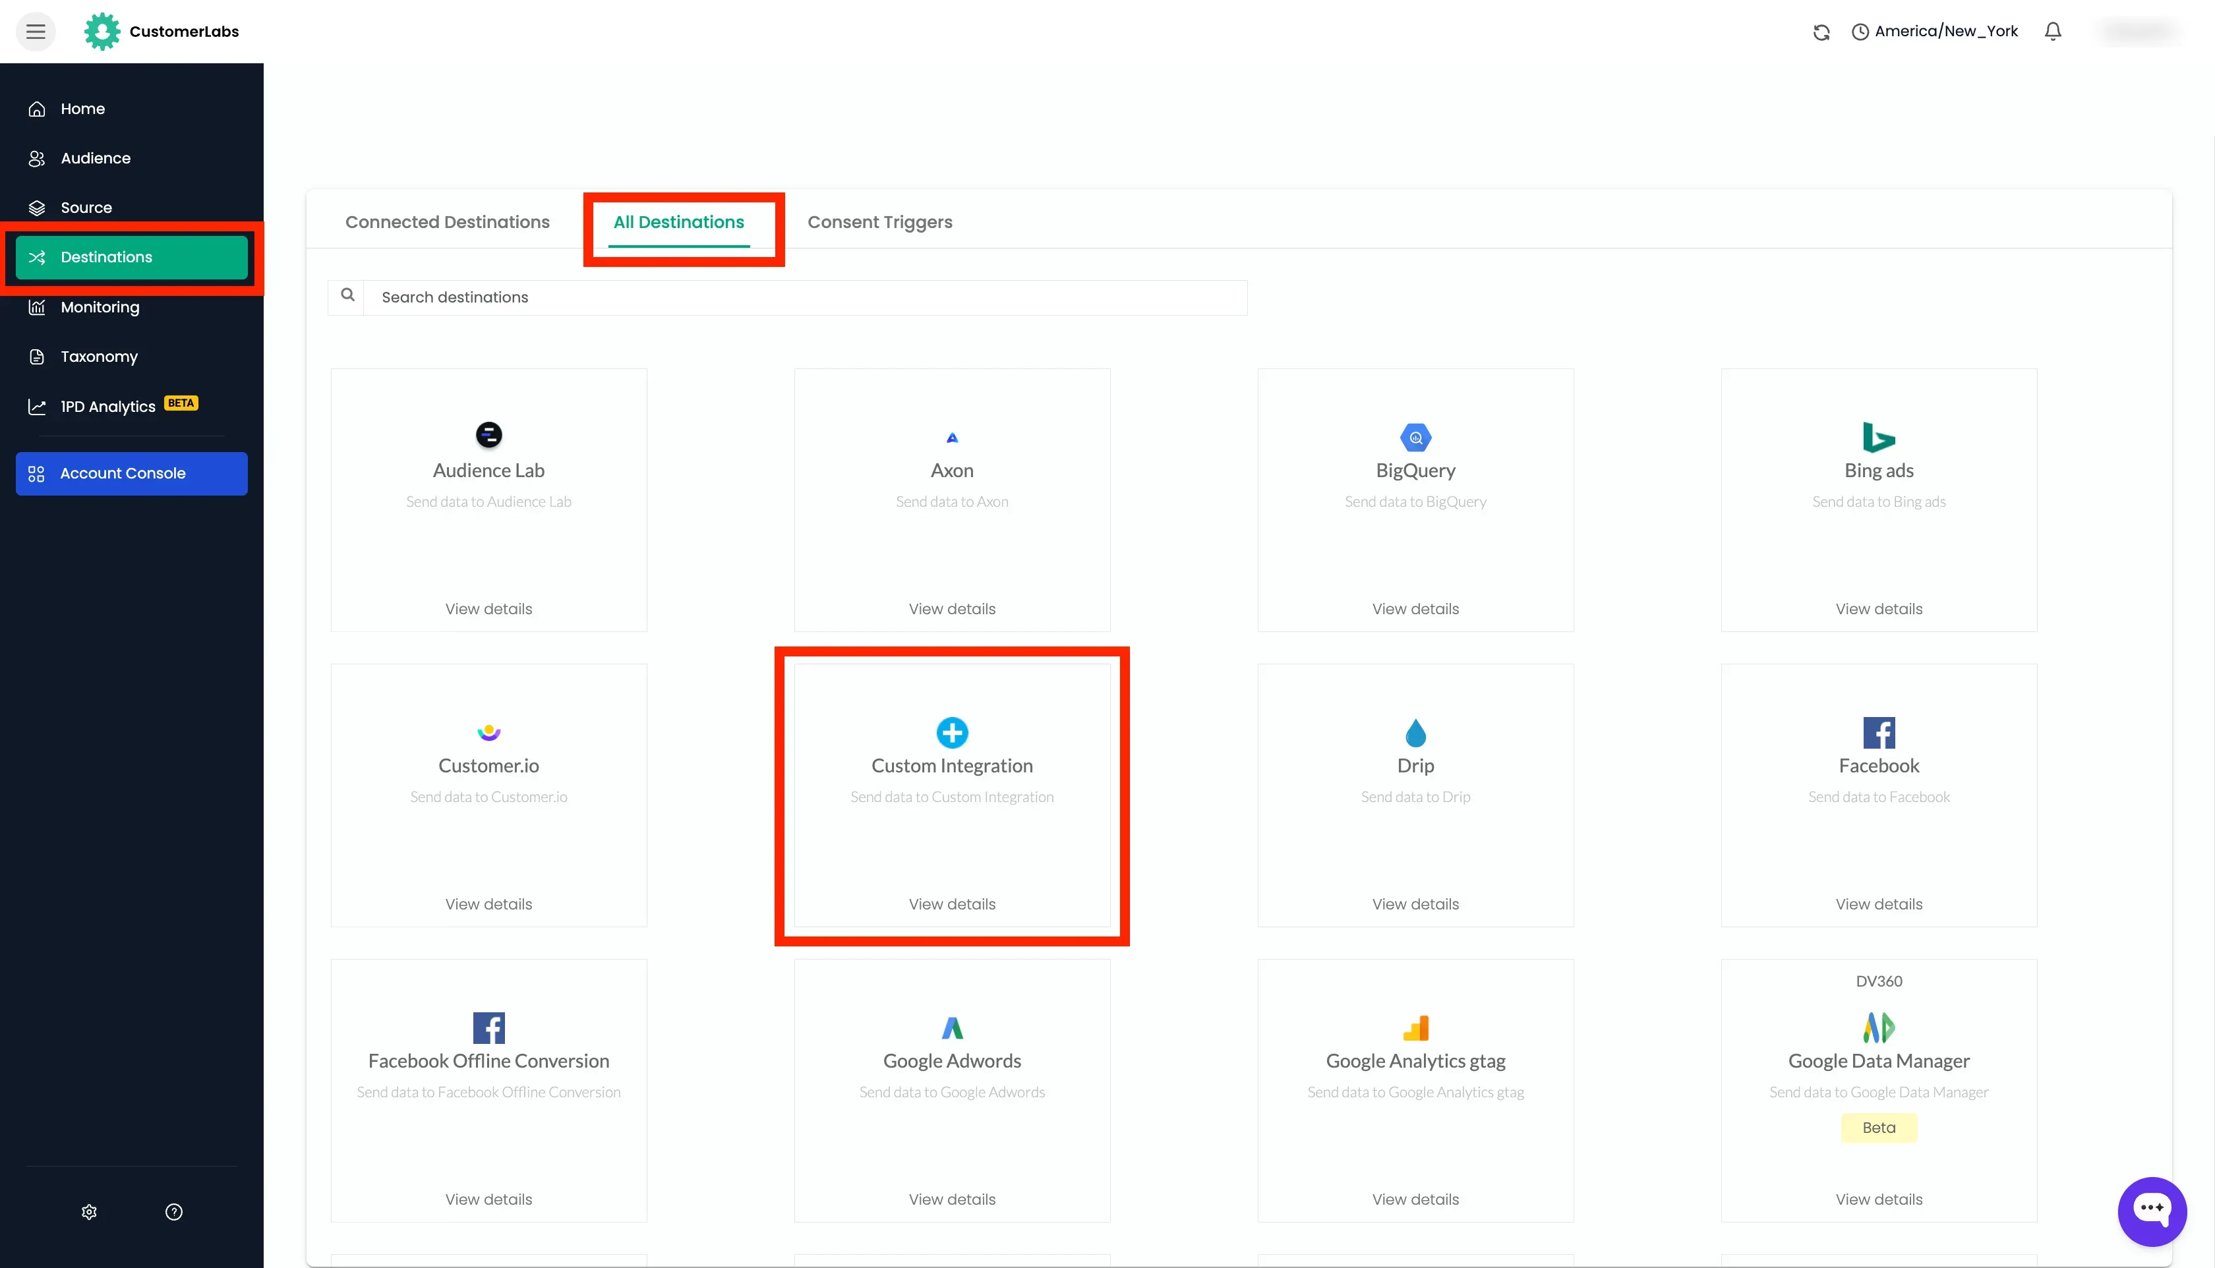Image resolution: width=2215 pixels, height=1268 pixels.
Task: Open the hamburger menu icon
Action: (36, 32)
